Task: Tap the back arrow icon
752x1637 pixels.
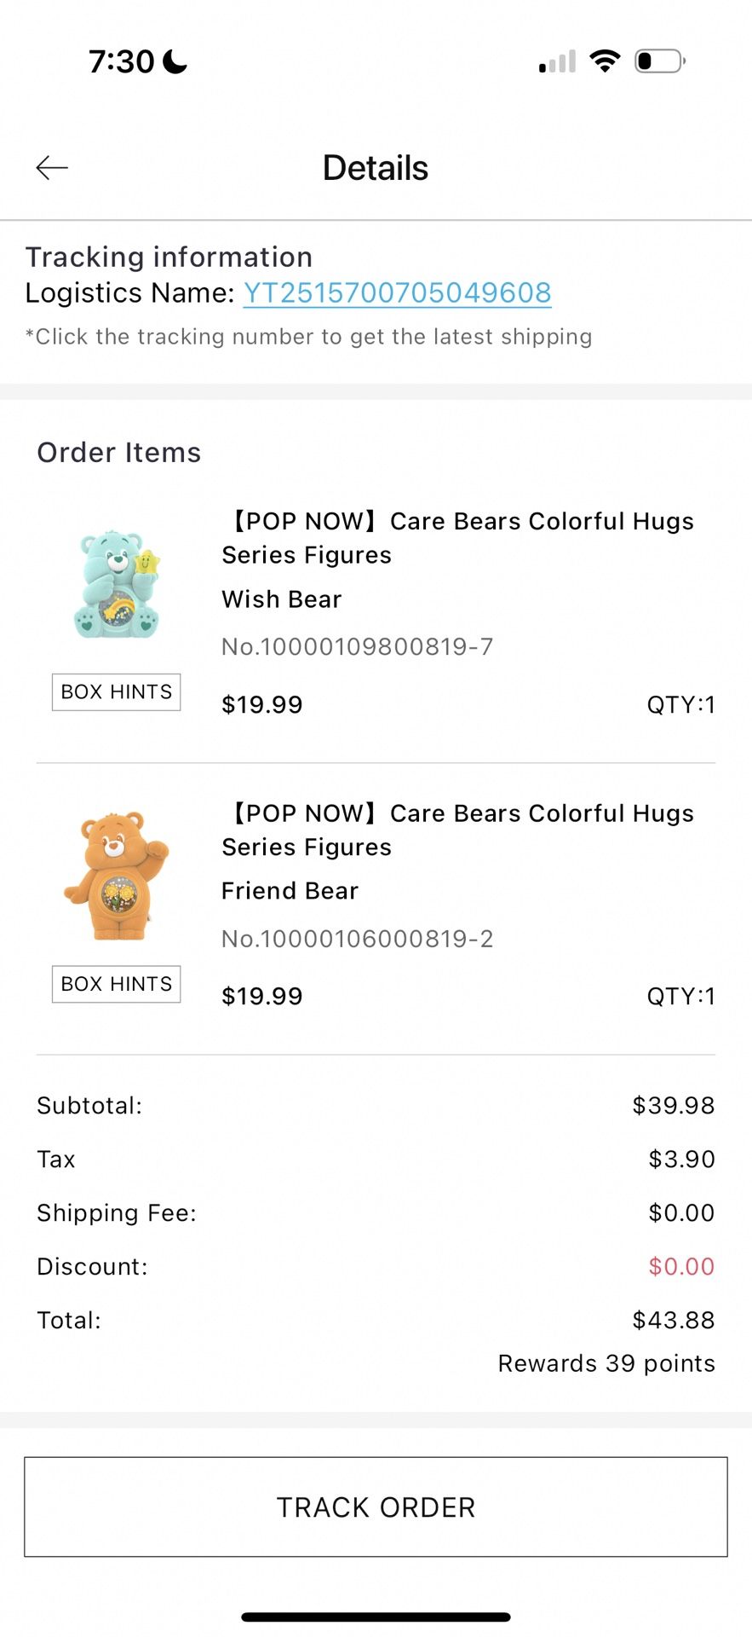Action: click(x=52, y=168)
